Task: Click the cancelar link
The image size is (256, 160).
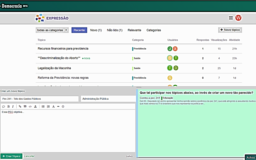Action: tap(29, 156)
